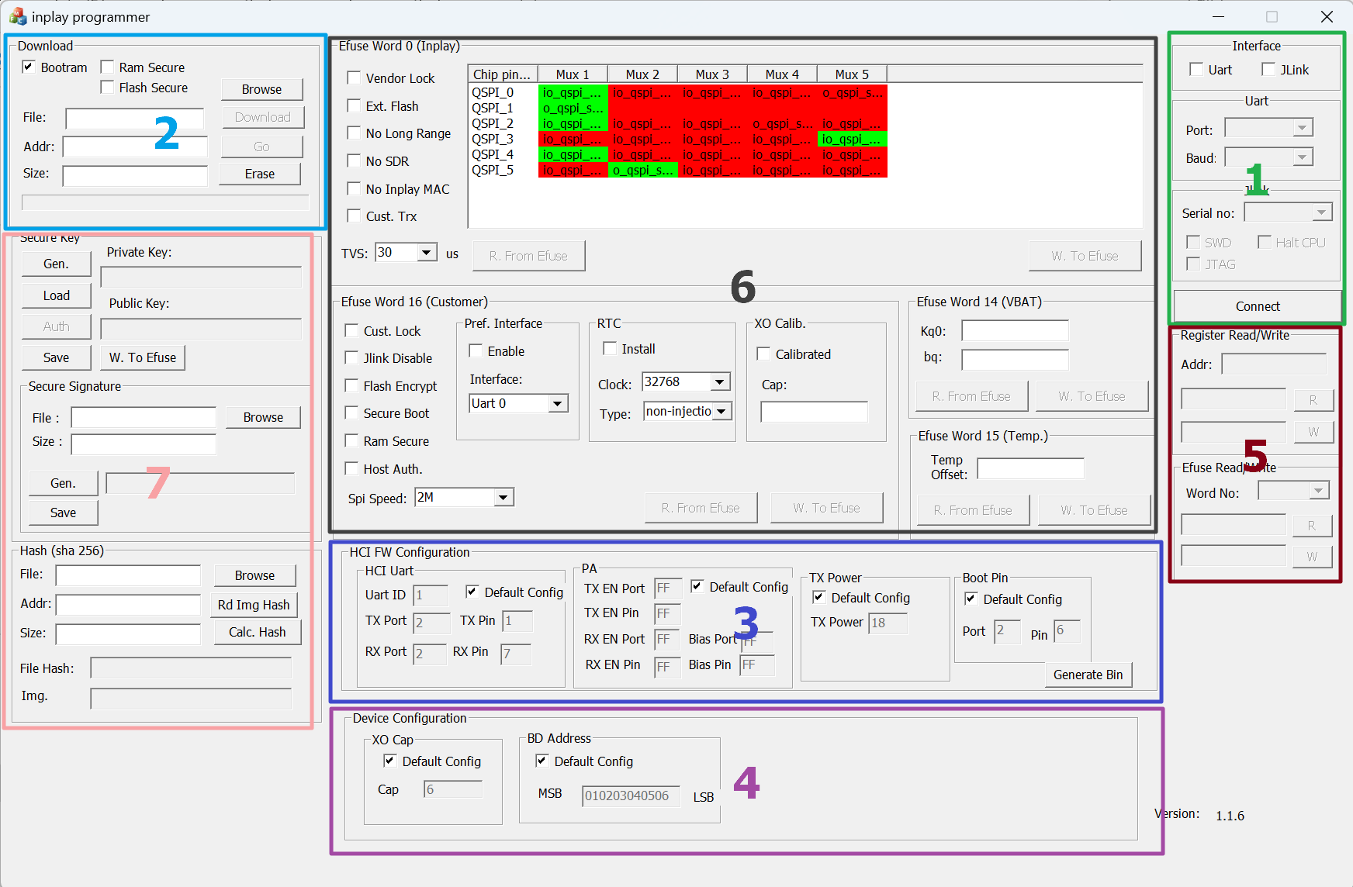Toggle Flash Encrypt checkbox
The height and width of the screenshot is (887, 1353).
(x=351, y=385)
